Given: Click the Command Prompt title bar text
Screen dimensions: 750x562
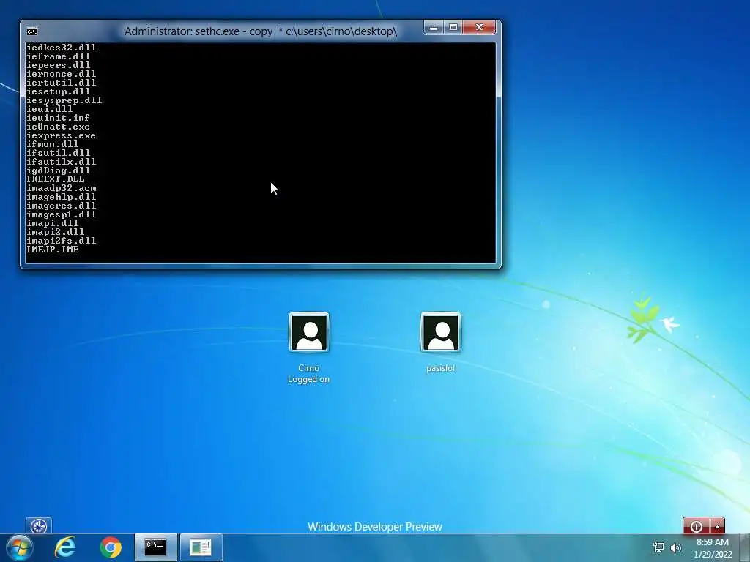Looking at the screenshot, I should click(261, 31).
